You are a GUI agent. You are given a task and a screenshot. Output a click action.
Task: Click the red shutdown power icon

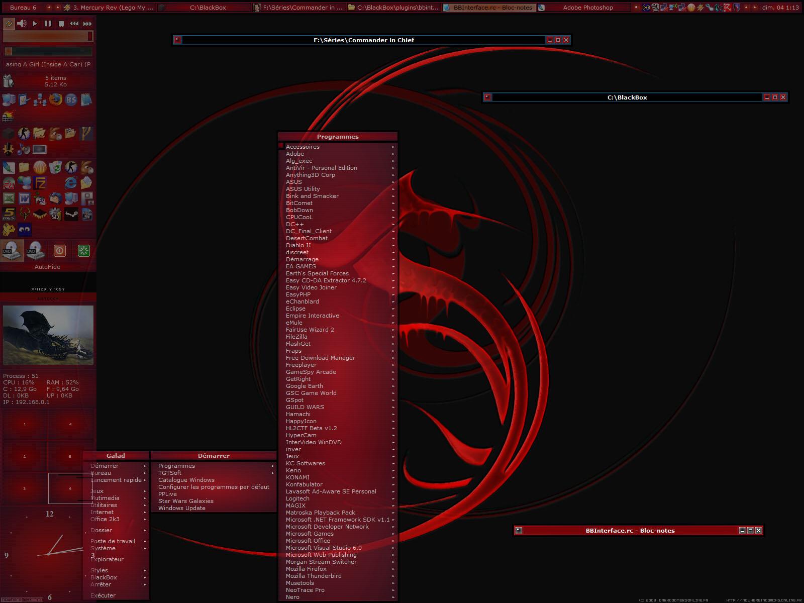(x=60, y=250)
